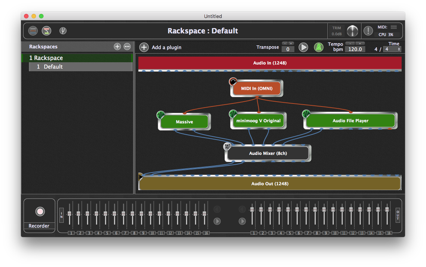
Task: Toggle the green metronome
Action: (x=319, y=47)
